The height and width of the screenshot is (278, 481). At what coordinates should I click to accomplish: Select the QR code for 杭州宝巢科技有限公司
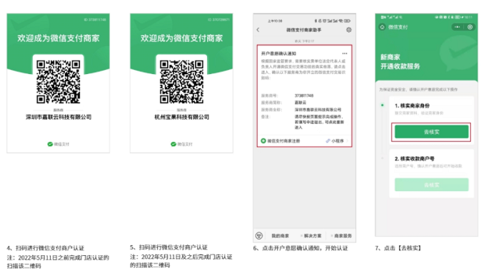[181, 81]
